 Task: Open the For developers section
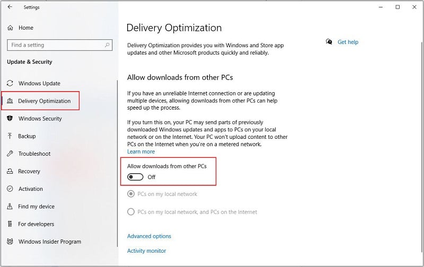pos(36,224)
